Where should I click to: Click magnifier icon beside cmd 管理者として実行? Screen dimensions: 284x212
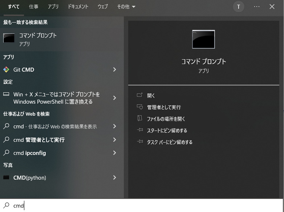[x=6, y=140]
